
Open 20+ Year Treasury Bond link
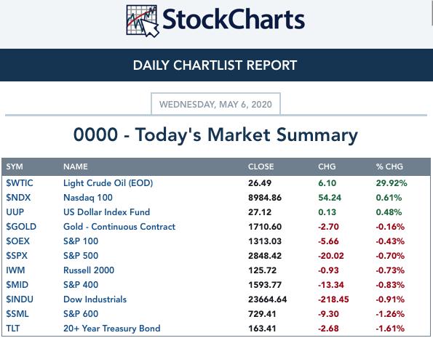tap(112, 329)
